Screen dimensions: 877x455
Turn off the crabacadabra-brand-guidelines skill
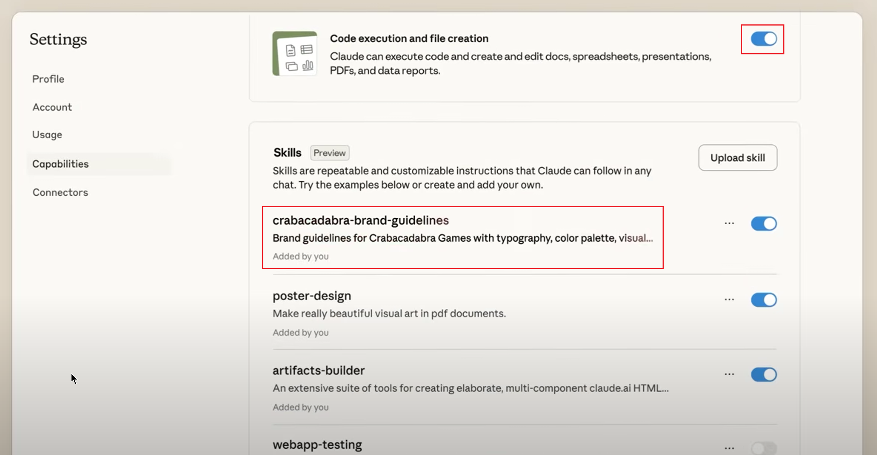pos(764,224)
